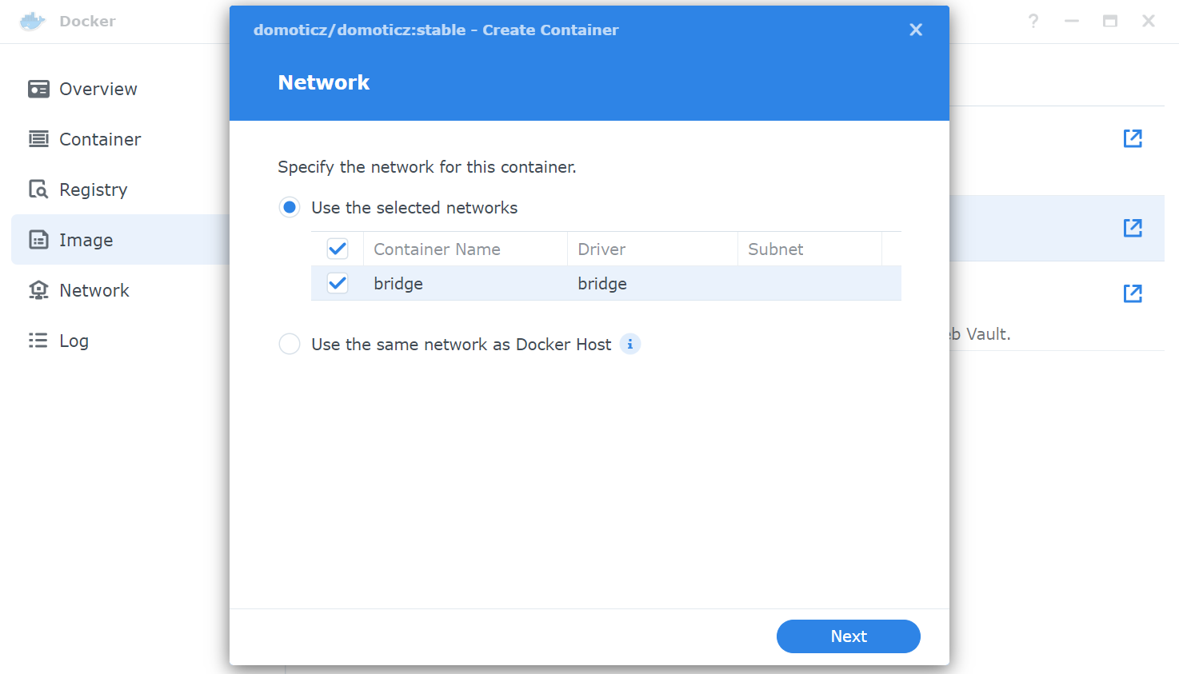Select Use the same network as Docker Host
The image size is (1179, 674).
[x=290, y=344]
